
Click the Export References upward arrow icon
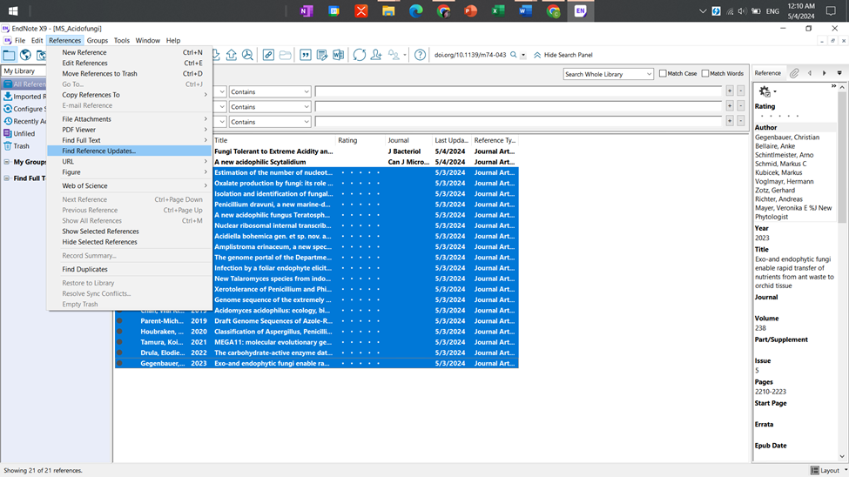pyautogui.click(x=232, y=55)
